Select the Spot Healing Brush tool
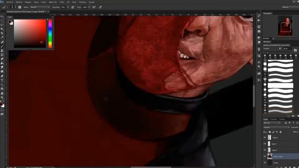The image size is (299, 168). pos(2,42)
